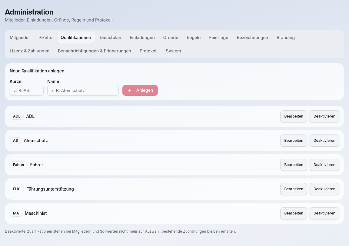Open the Mitglieder tab

point(20,38)
